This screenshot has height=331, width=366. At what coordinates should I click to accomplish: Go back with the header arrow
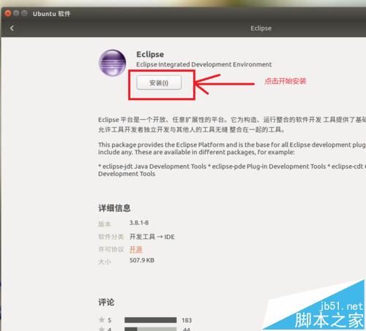click(x=12, y=28)
